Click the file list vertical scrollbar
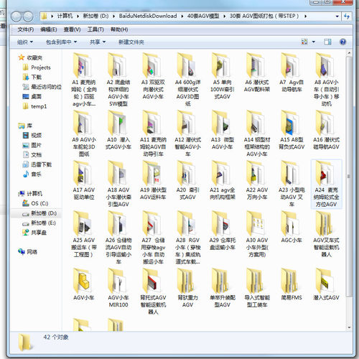The width and height of the screenshot is (359, 359). tap(349, 177)
